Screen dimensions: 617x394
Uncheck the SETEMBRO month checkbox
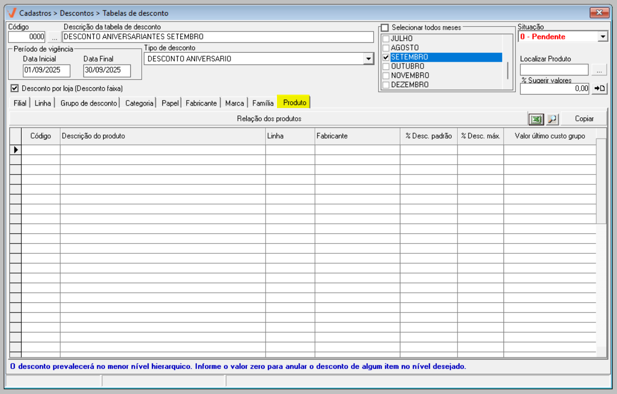point(386,57)
